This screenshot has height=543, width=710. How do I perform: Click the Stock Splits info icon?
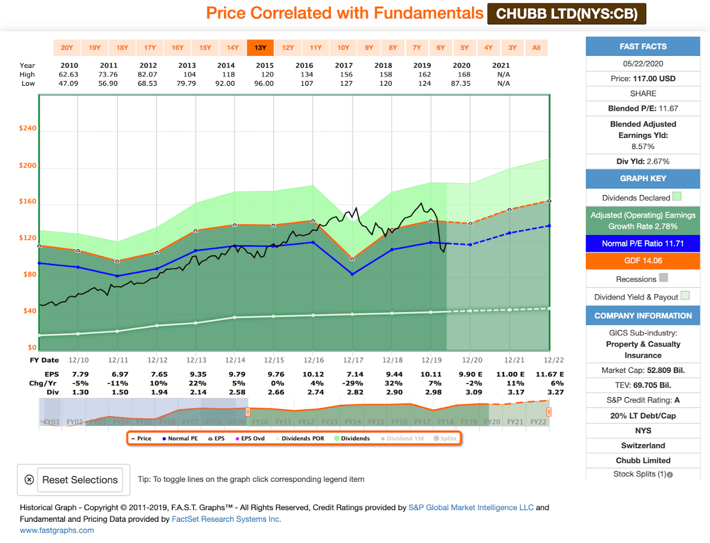[x=670, y=475]
